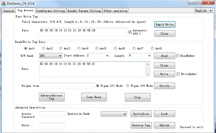Viewport: 216px width, 133px height.
Task: Click the Rapid Write button
Action: [x=165, y=25]
